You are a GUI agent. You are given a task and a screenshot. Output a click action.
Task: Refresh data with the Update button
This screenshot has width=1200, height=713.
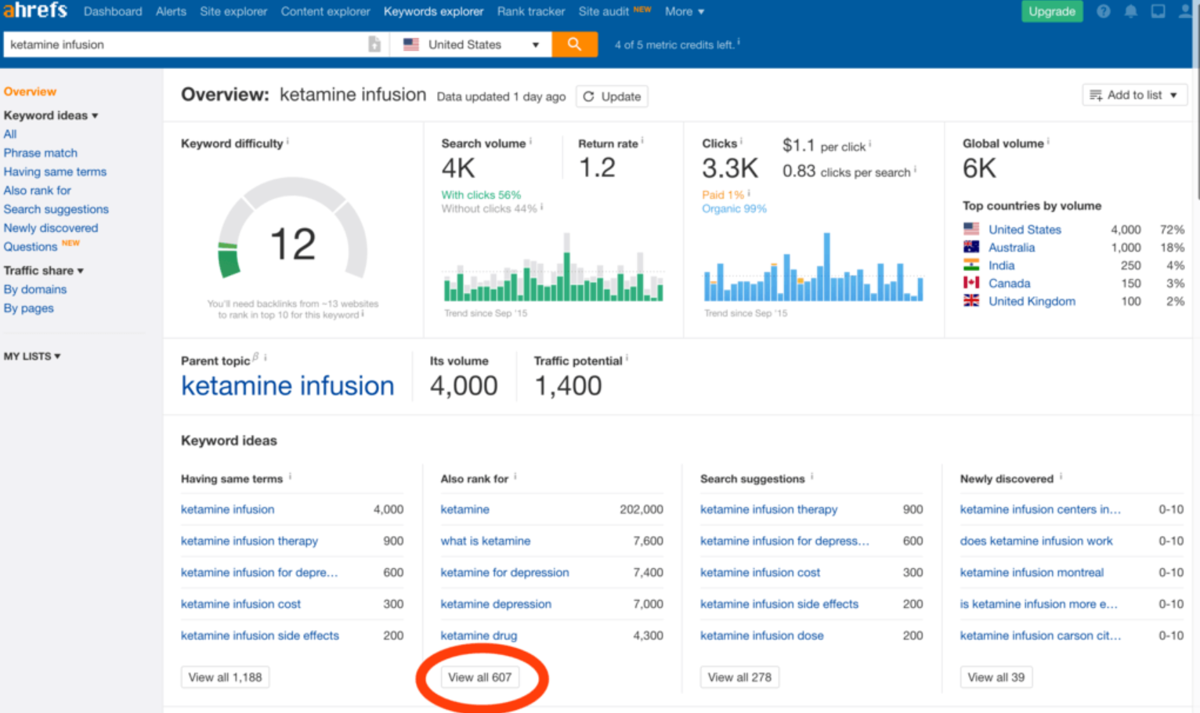tap(612, 96)
